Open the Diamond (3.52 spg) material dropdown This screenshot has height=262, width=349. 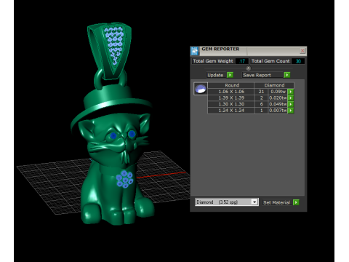pos(227,202)
